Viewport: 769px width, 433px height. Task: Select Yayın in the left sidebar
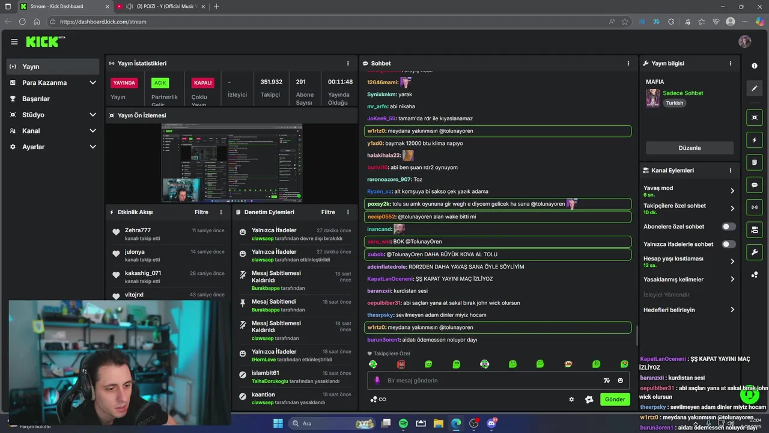[x=53, y=67]
